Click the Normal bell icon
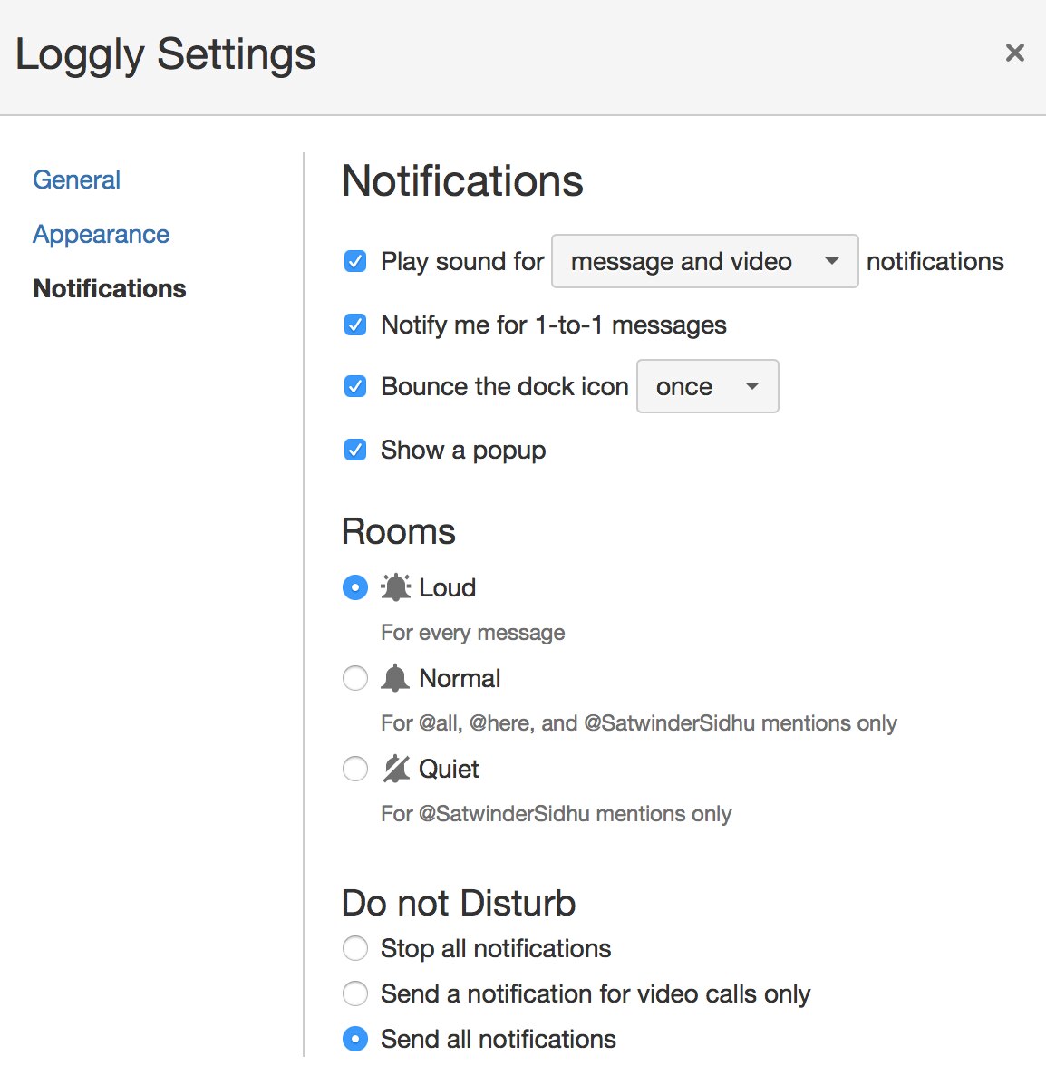Image resolution: width=1046 pixels, height=1066 pixels. (x=395, y=678)
